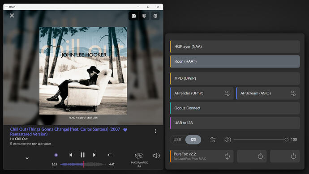This screenshot has height=174, width=309.
Task: Power off device with power button
Action: pos(285,156)
